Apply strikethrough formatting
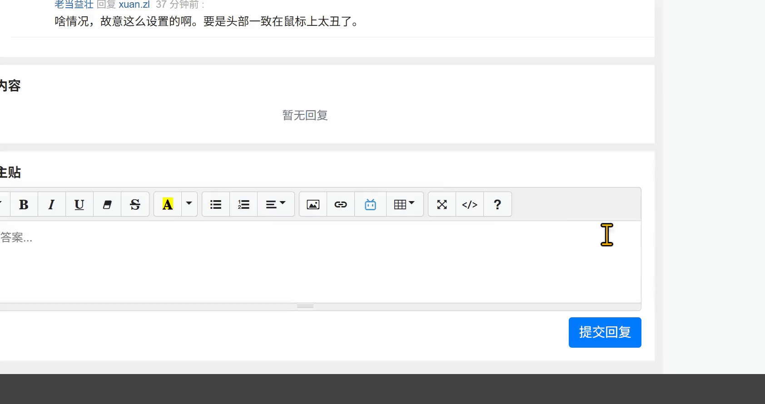Viewport: 765px width, 404px height. coord(135,205)
